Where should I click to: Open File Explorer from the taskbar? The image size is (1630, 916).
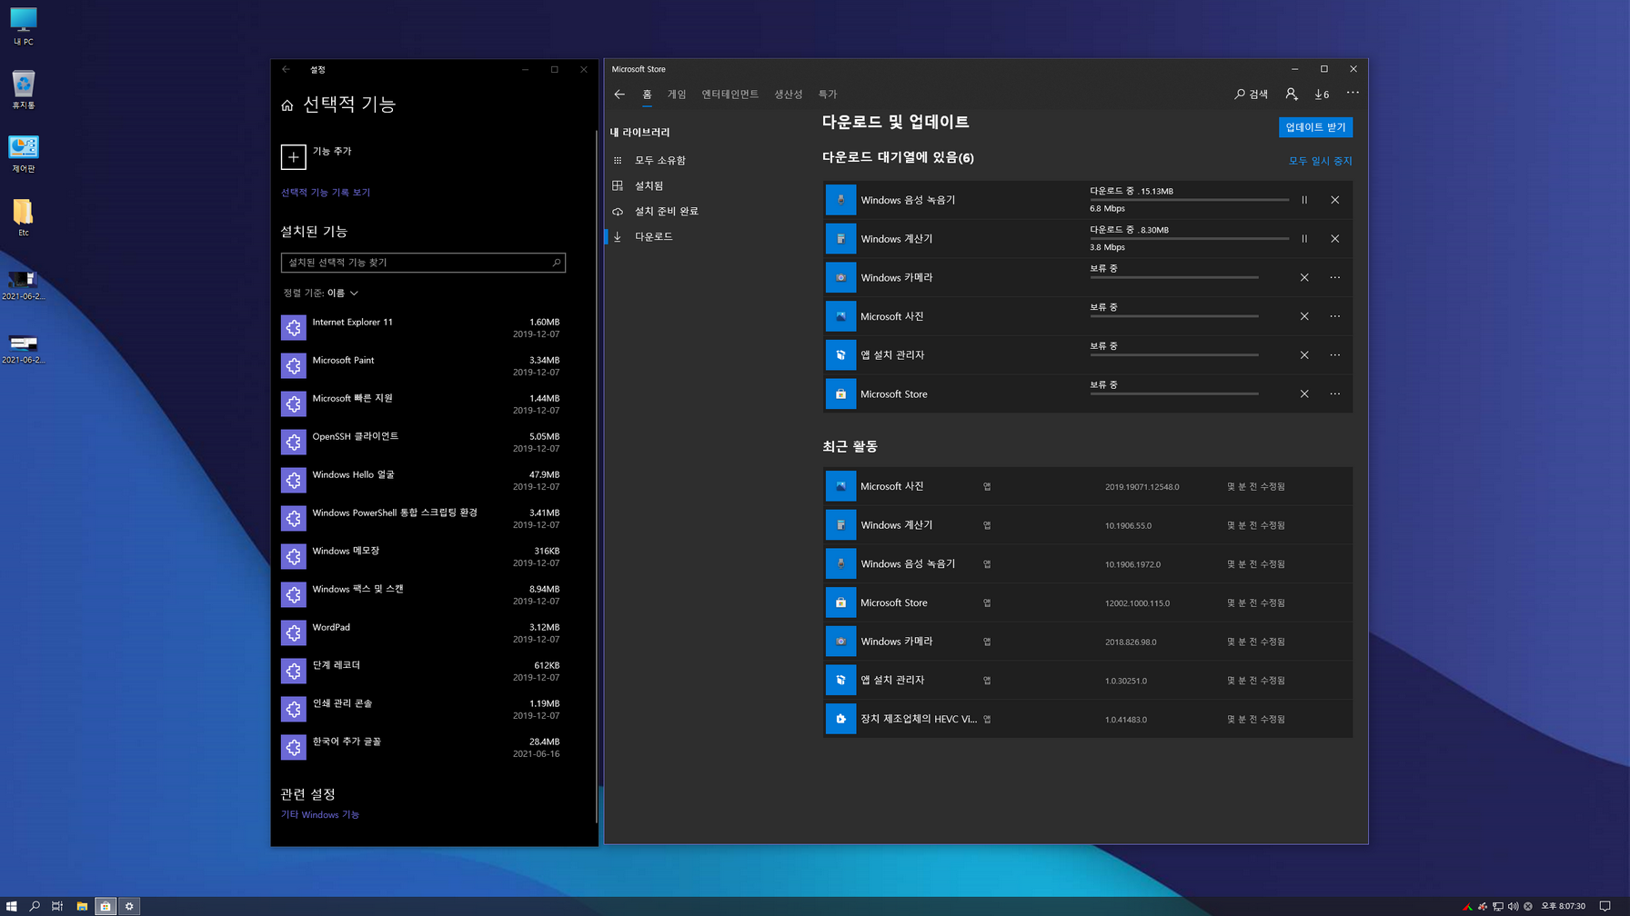tap(82, 906)
